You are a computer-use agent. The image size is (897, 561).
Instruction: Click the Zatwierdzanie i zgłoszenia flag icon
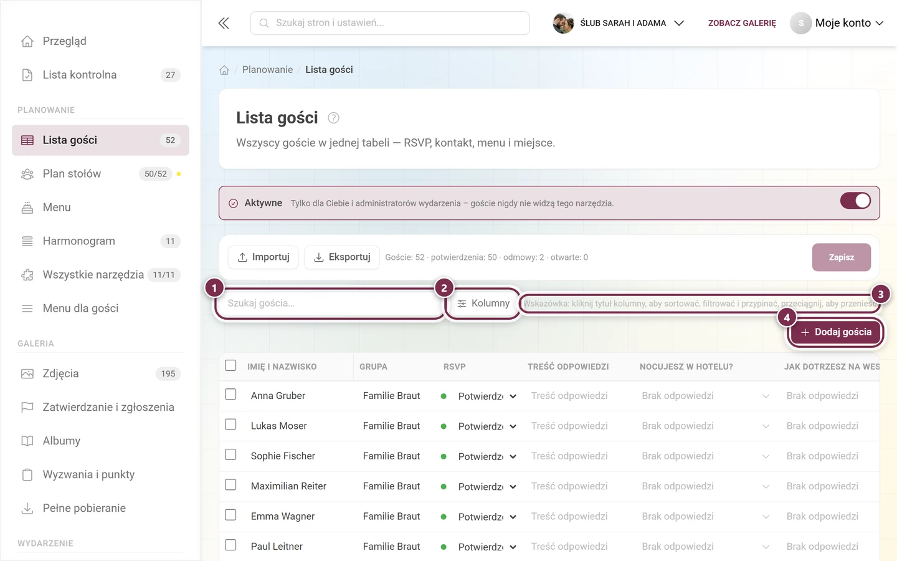[x=27, y=408]
